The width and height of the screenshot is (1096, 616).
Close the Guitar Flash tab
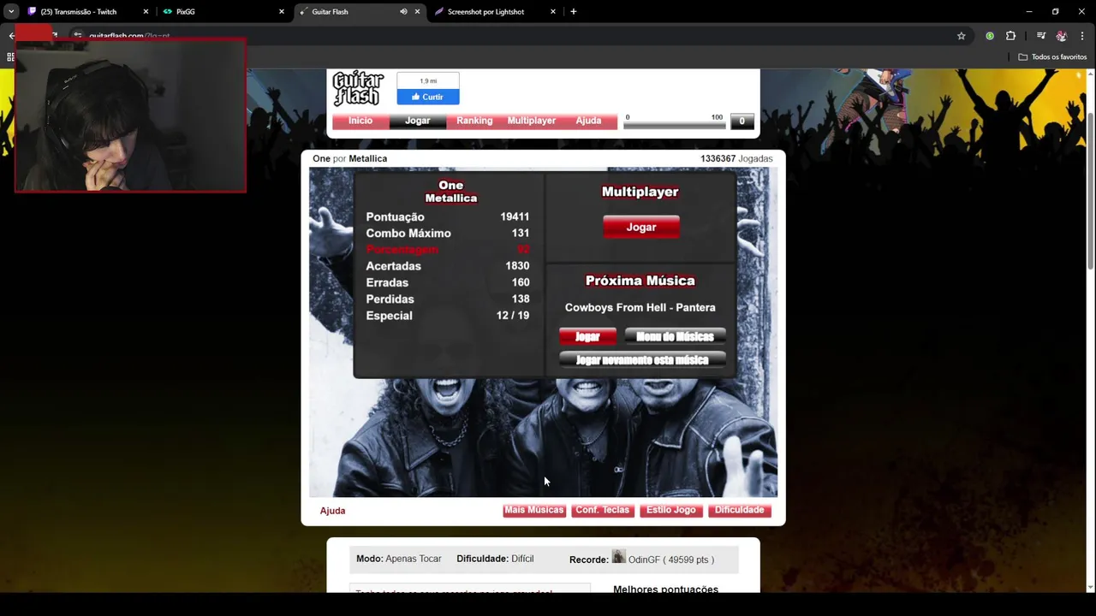tap(417, 12)
